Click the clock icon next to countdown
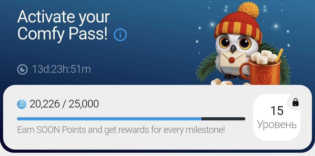The image size is (315, 156). tap(22, 69)
